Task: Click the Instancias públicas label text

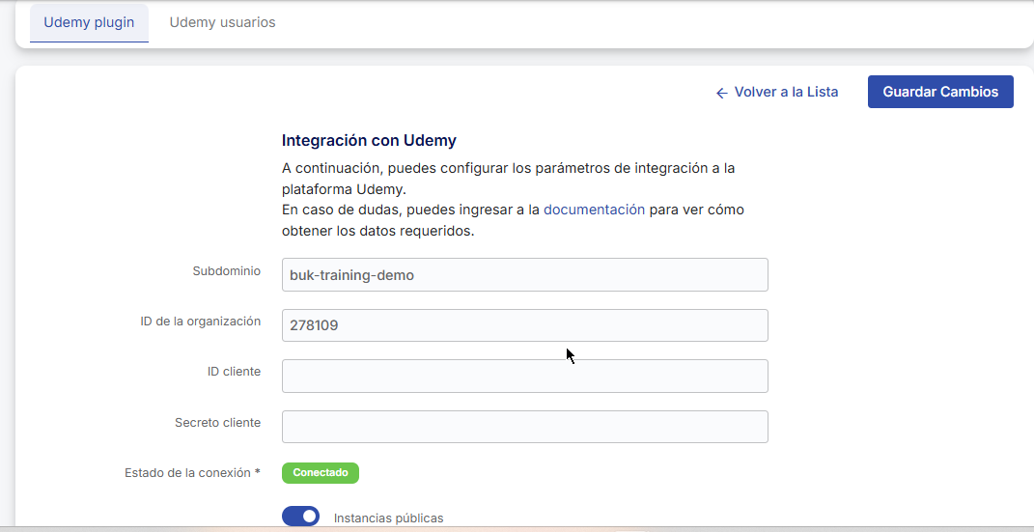Action: (388, 518)
